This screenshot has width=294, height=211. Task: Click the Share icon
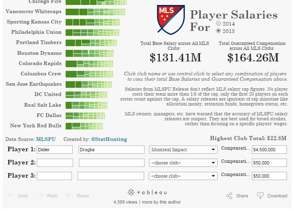(x=229, y=196)
